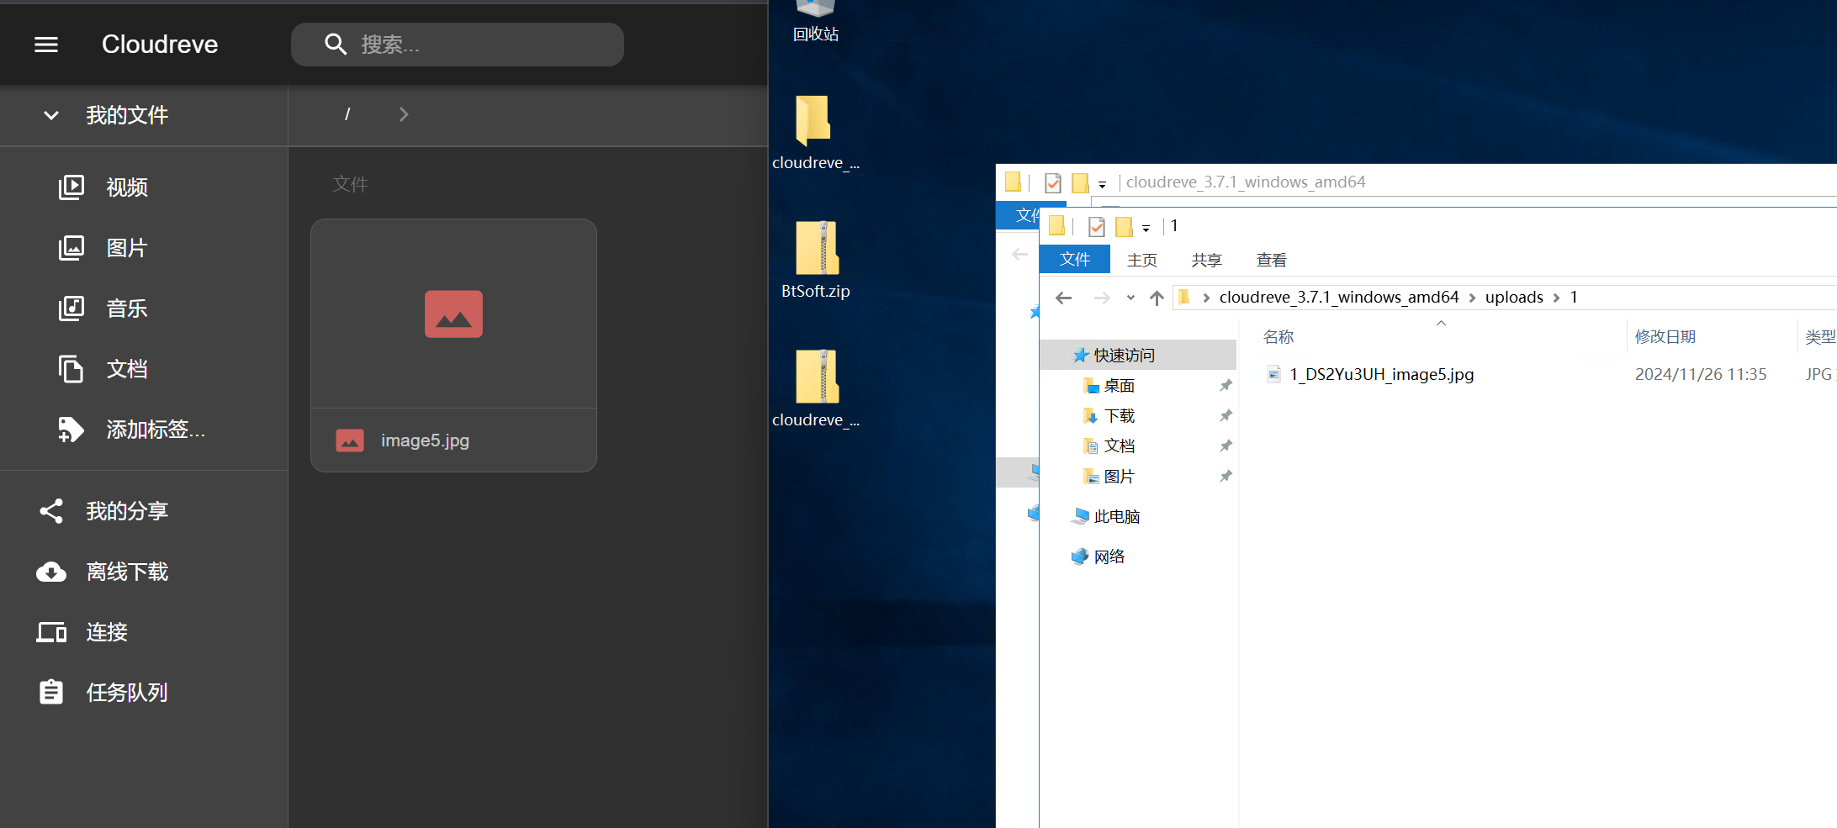Screen dimensions: 1837x828
Task: Click pin icon next to 桌面
Action: pyautogui.click(x=1226, y=386)
